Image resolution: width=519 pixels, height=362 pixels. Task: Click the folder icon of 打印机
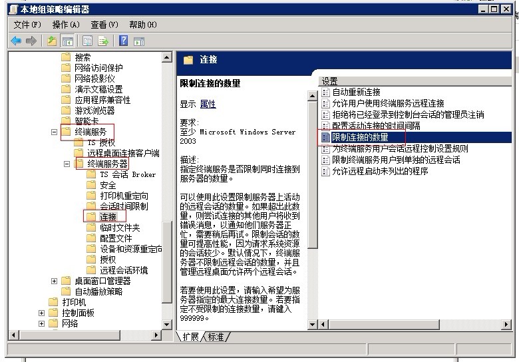(54, 301)
